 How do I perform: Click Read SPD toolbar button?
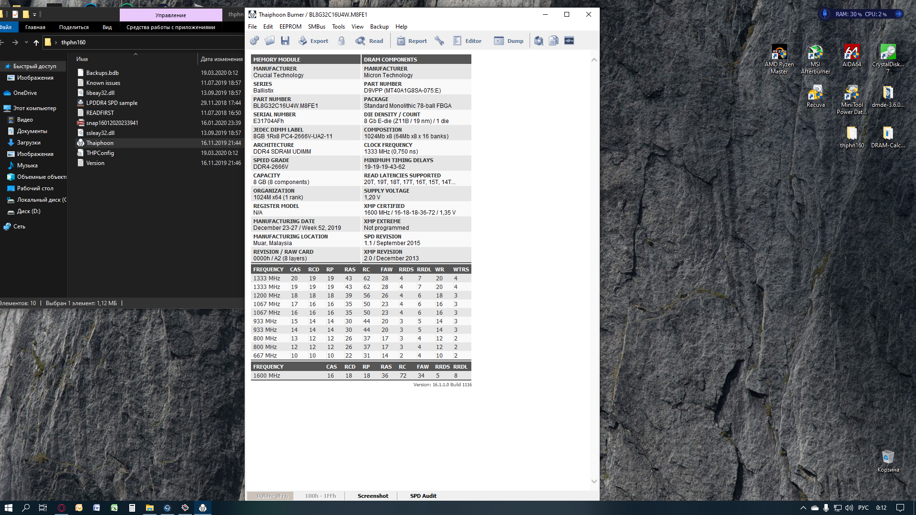tap(369, 41)
